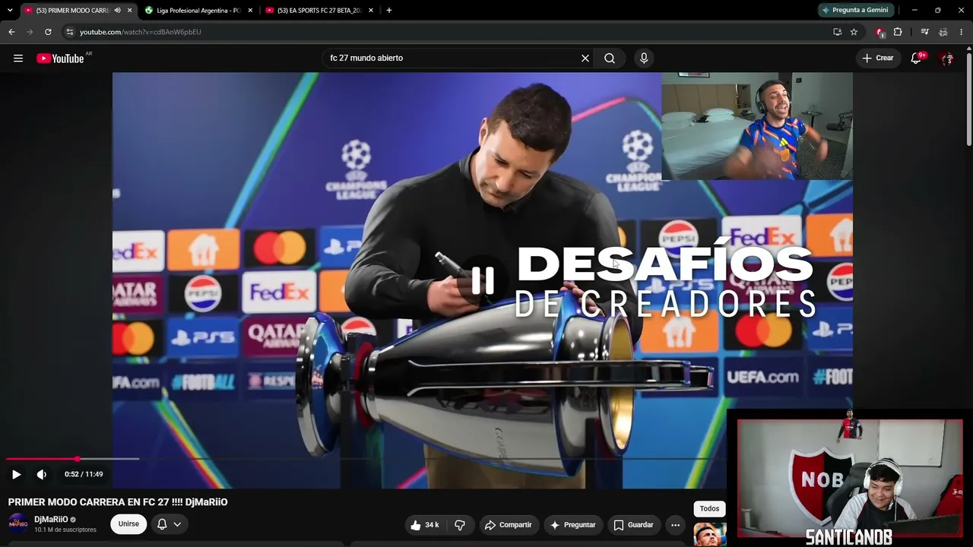View site information icon in address bar

point(69,32)
